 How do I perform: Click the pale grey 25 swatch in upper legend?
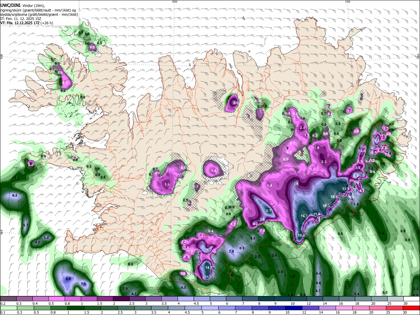[395, 299]
